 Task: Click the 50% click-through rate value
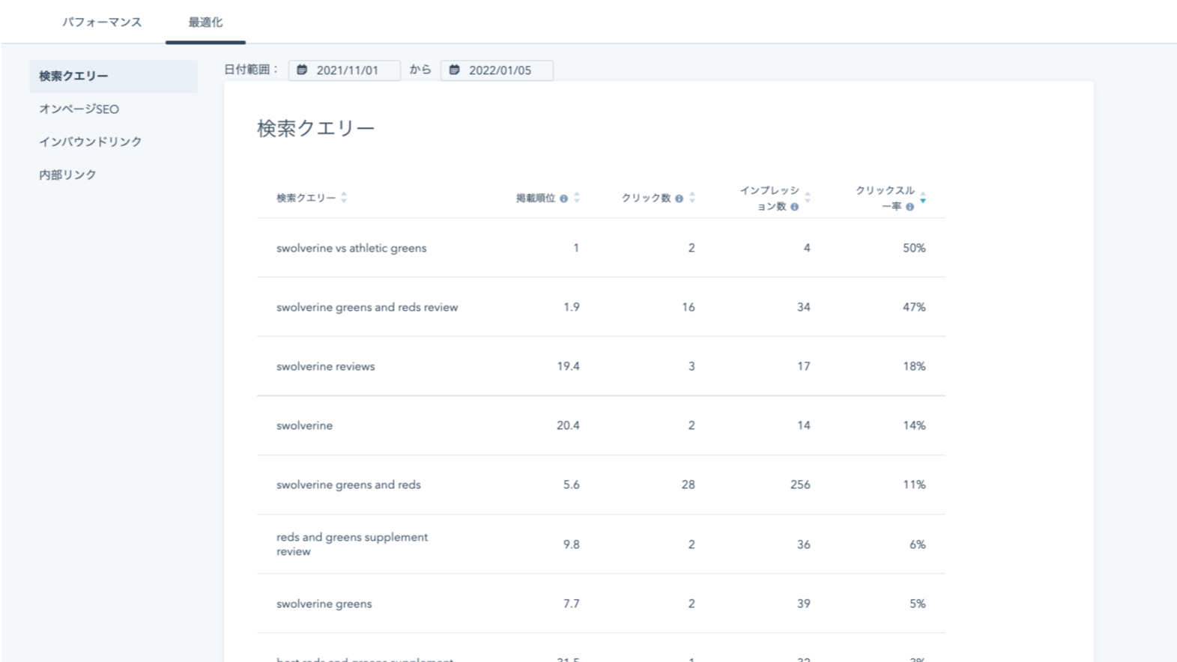(914, 248)
